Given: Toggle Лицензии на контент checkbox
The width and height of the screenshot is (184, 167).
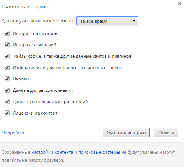Looking at the screenshot, I should pyautogui.click(x=7, y=113).
